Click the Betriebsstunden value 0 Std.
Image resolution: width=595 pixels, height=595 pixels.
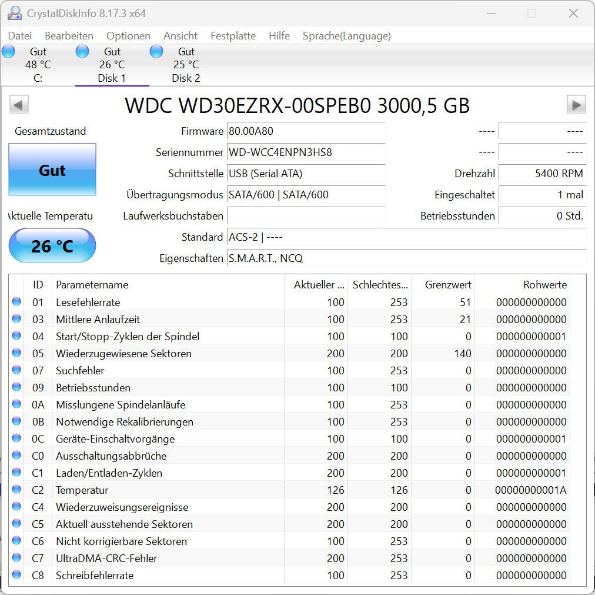542,216
